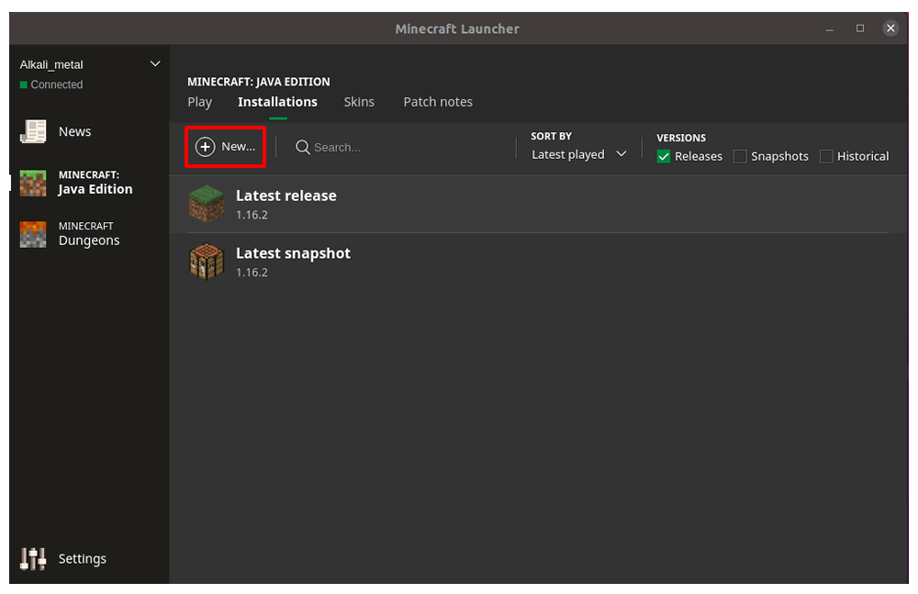Viewport: 918px width, 594px height.
Task: Click the Latest snapshot crafting table icon
Action: click(207, 262)
